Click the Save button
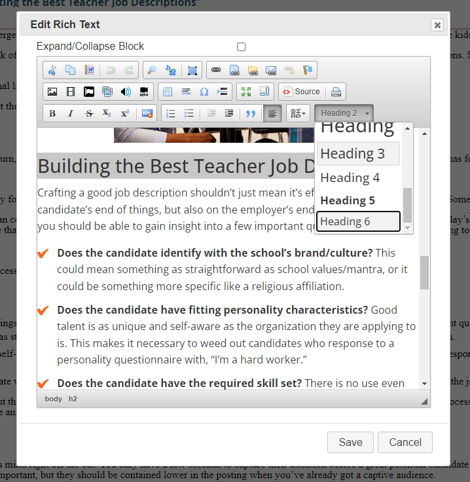Screen dimensions: 470x482 [350, 442]
